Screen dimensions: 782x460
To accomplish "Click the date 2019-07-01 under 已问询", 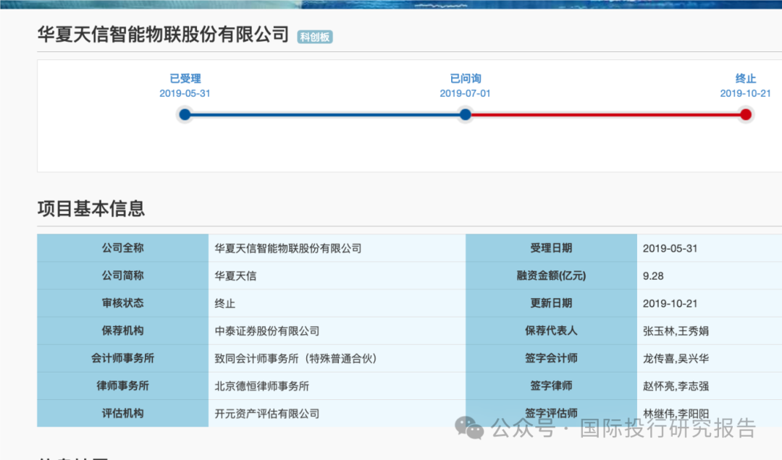I will pos(465,93).
